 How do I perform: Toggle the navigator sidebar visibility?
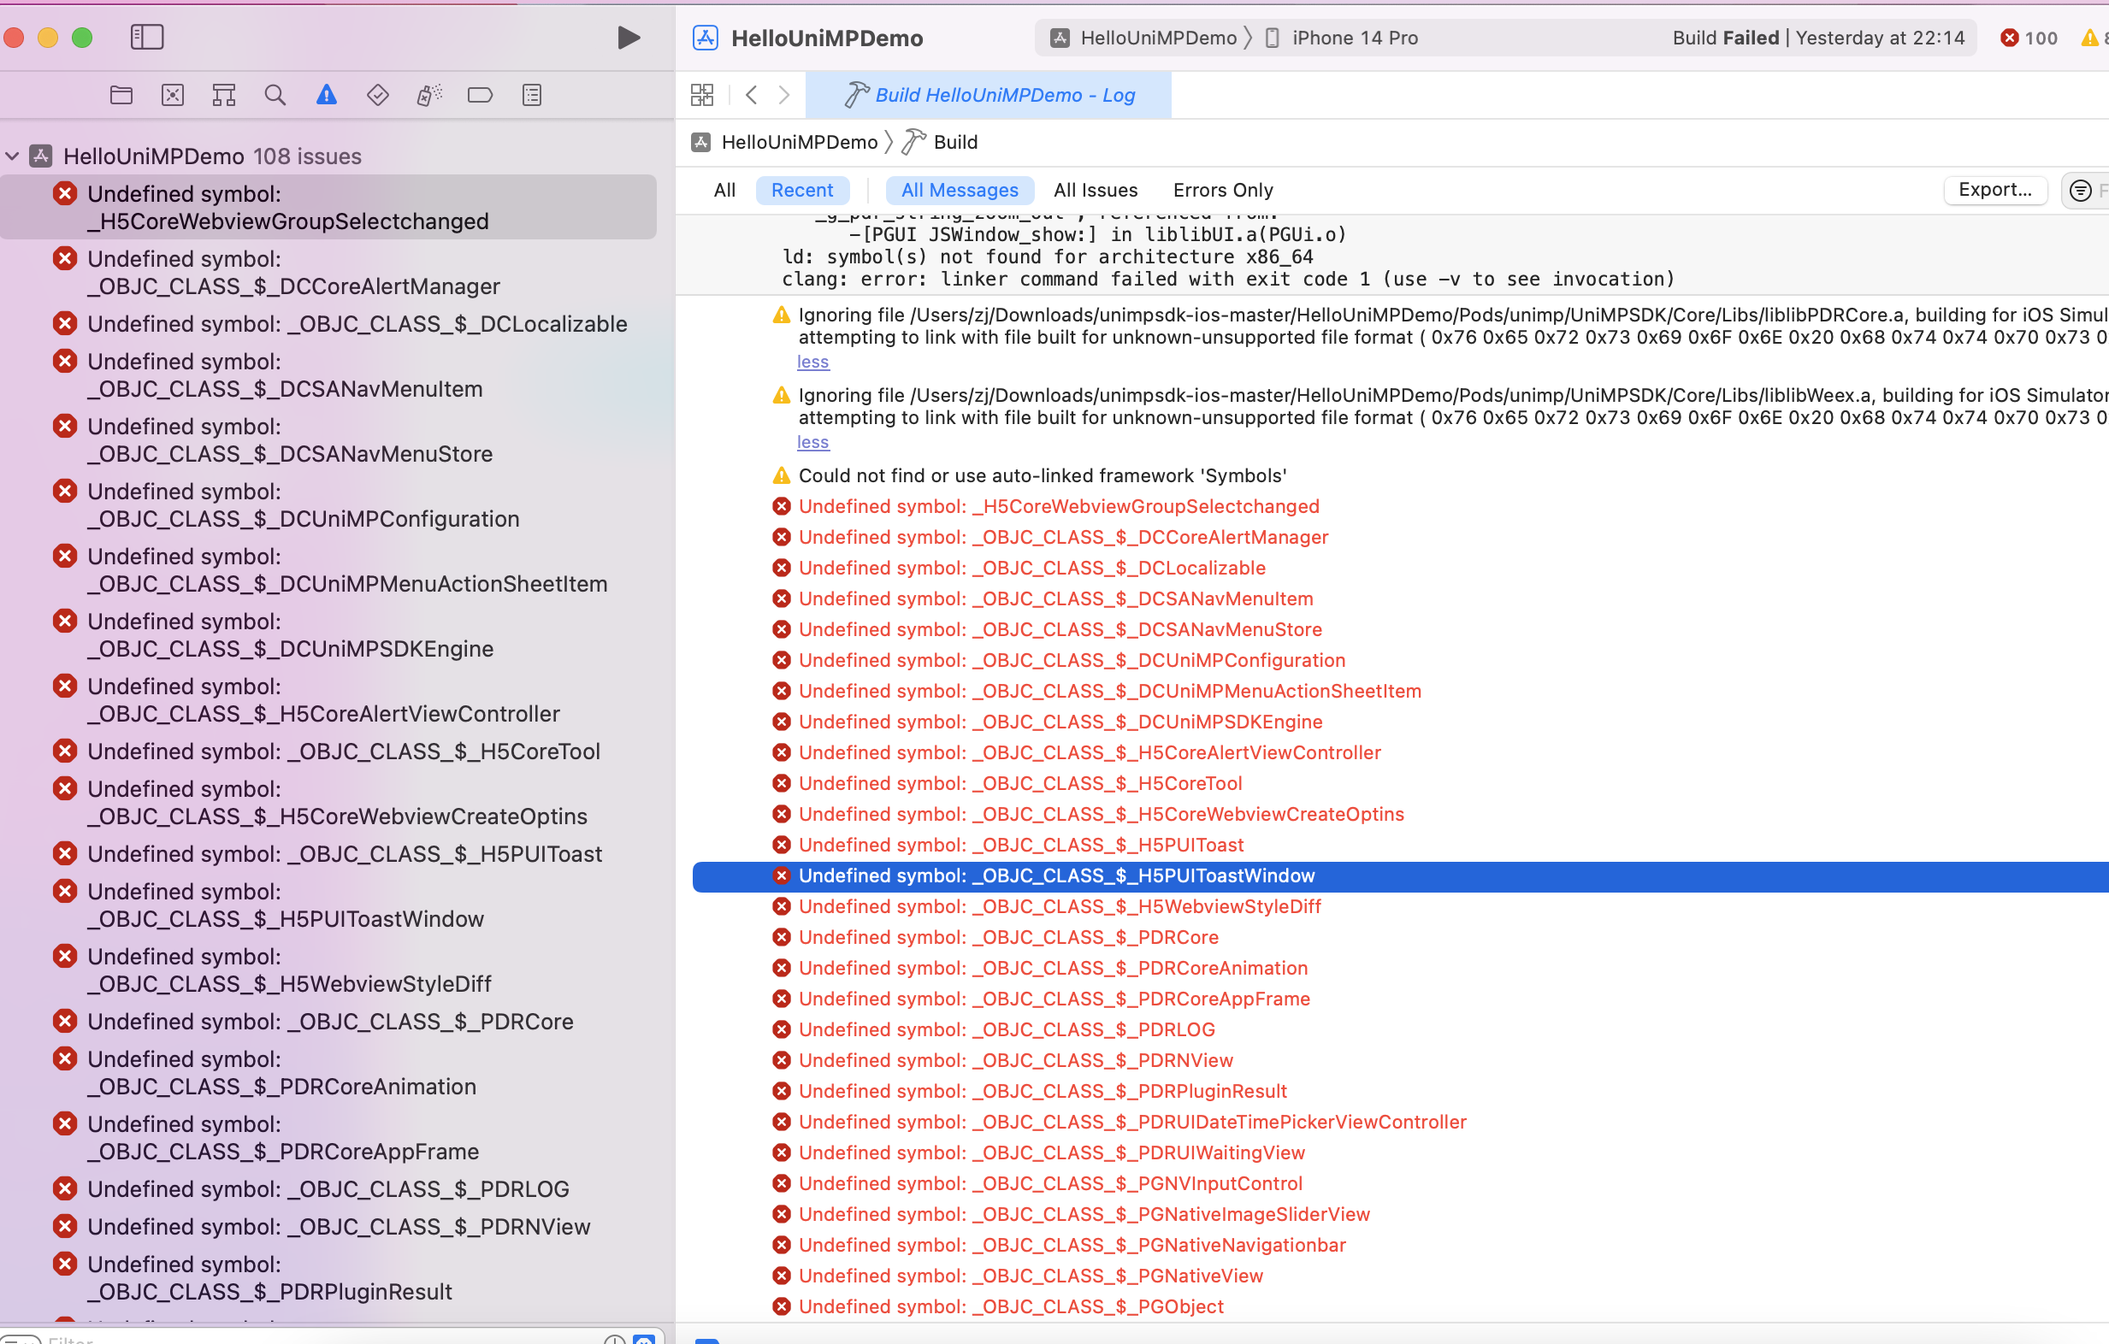(147, 37)
